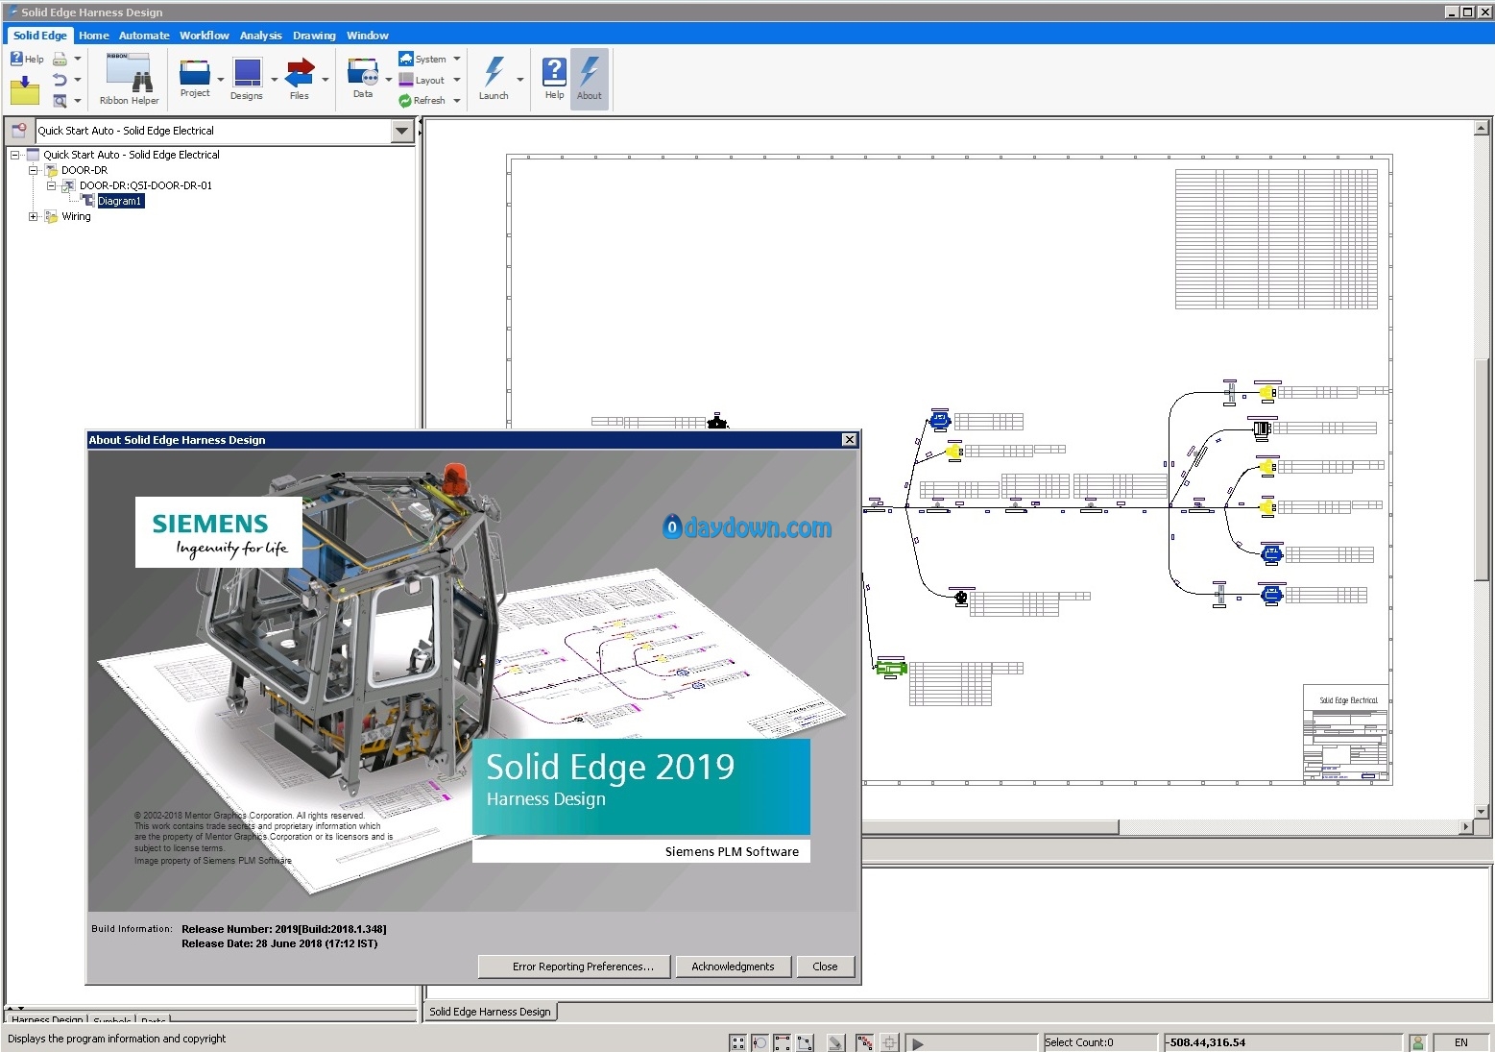Open the printer icon's dropdown arrow
The image size is (1495, 1052).
click(x=78, y=59)
